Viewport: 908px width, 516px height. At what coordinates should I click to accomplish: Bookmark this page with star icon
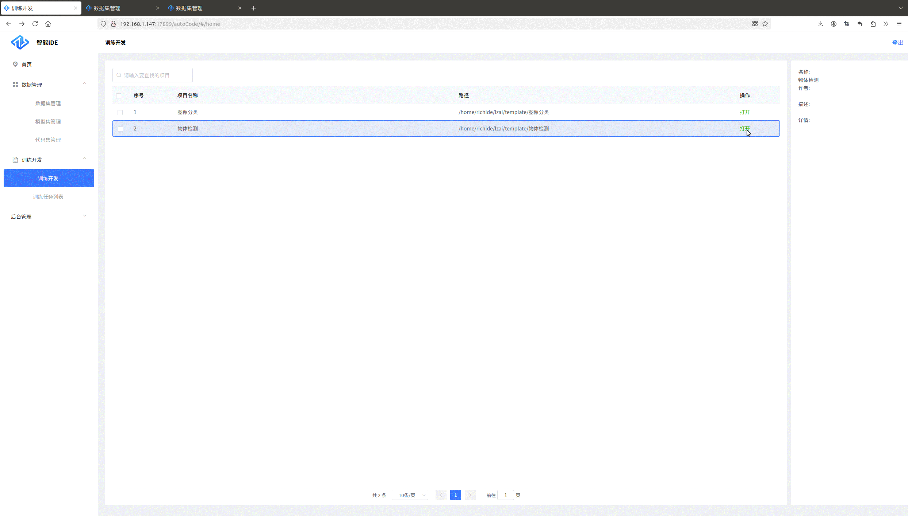(765, 24)
